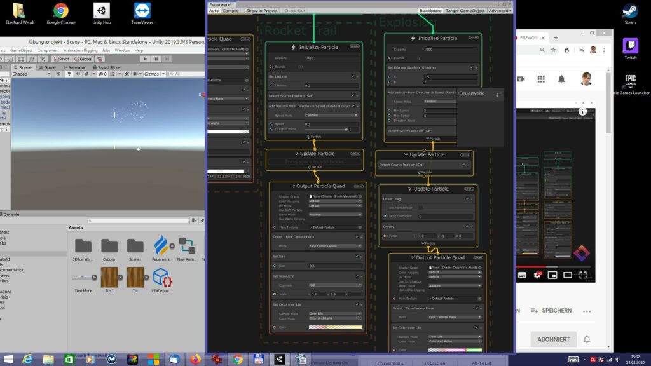Screen dimensions: 651x366
Task: Open the Cyborg folder in Assets
Action: pos(109,245)
